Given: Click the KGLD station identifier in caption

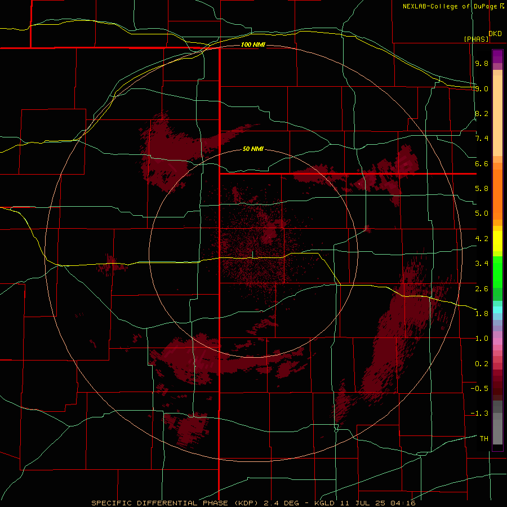Looking at the screenshot, I should click(326, 503).
